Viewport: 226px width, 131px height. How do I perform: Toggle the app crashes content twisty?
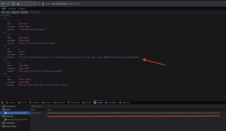tap(6, 85)
